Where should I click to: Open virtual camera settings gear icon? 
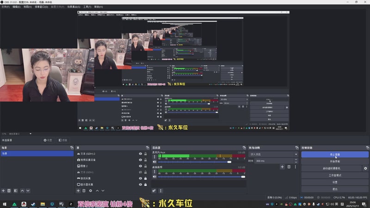[x=365, y=168]
